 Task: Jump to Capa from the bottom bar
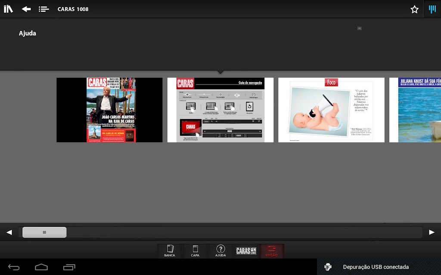[x=195, y=251]
